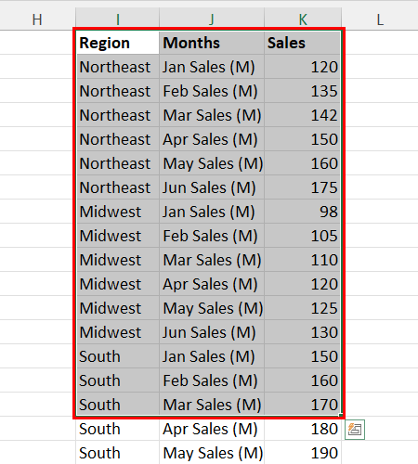Click the Months header cell
Viewport: 418px width, 464px height.
tap(212, 43)
